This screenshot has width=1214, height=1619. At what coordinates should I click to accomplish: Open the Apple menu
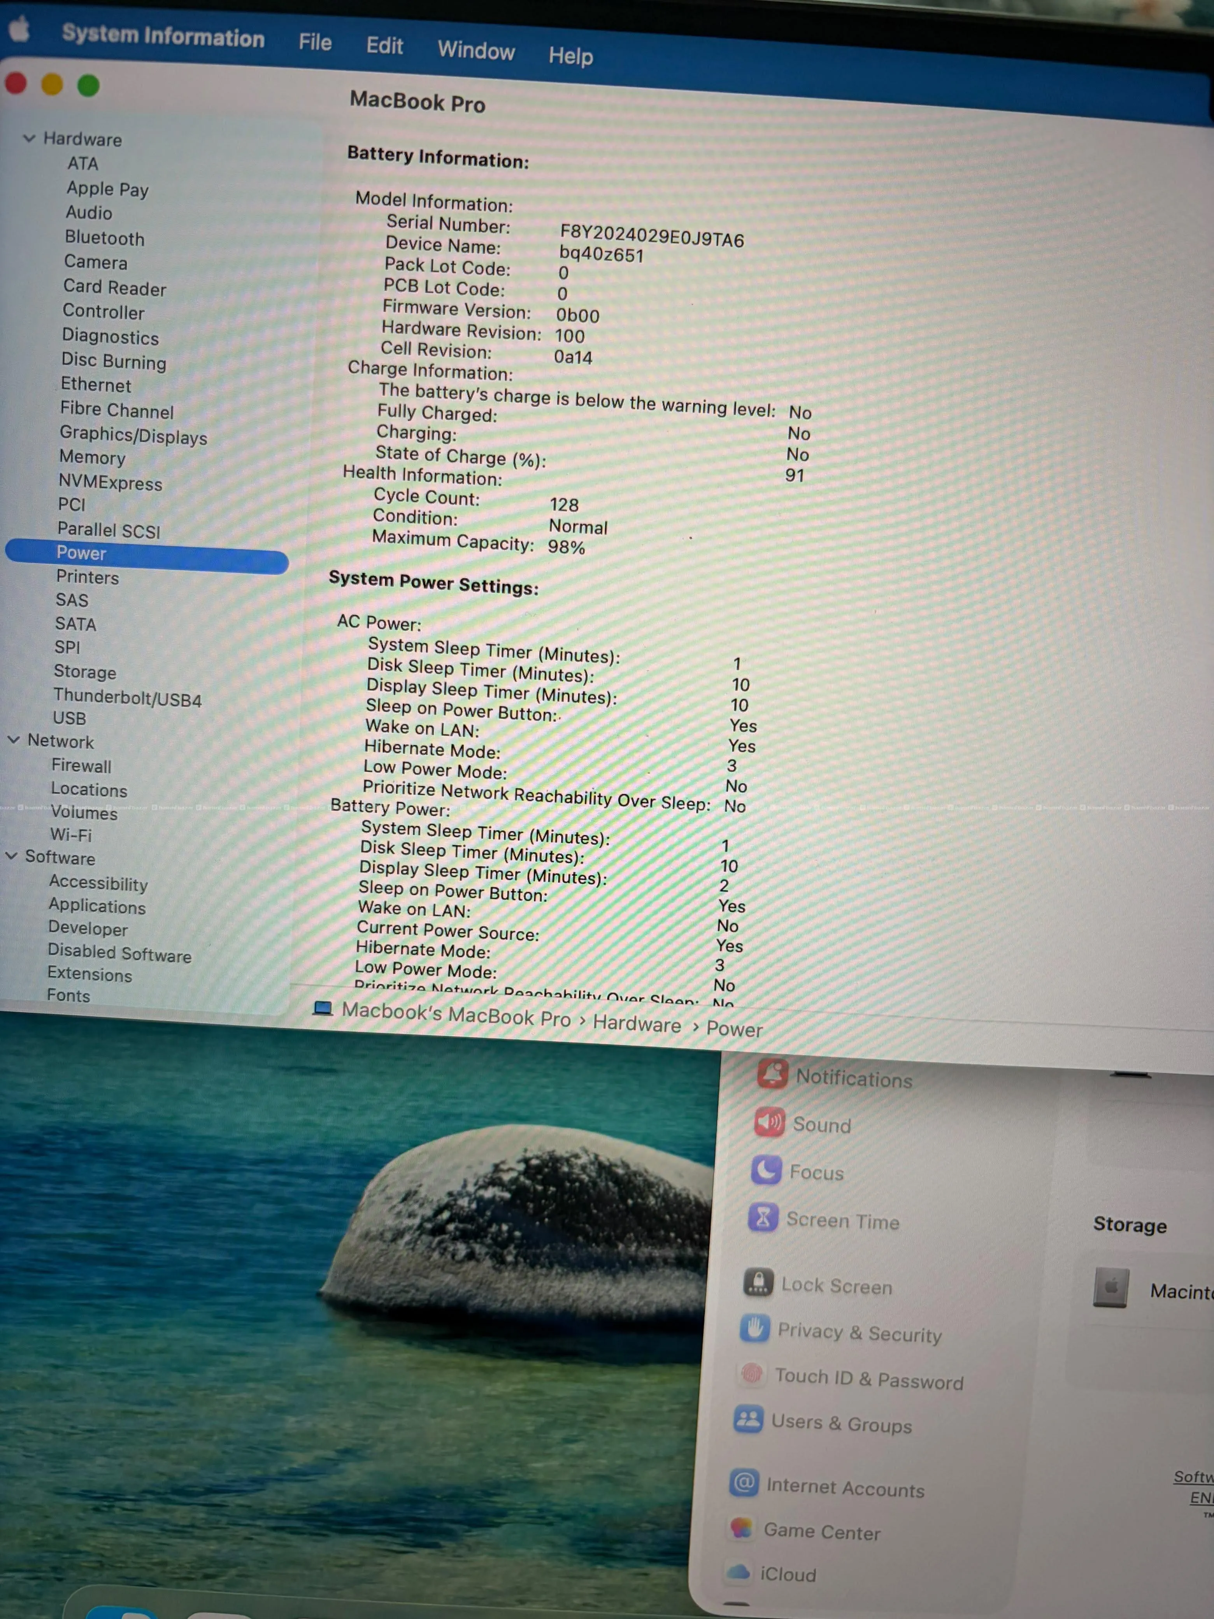pyautogui.click(x=20, y=29)
